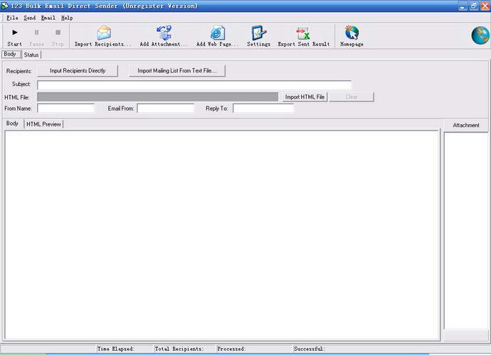491x355 pixels.
Task: Open the Homepage globe icon
Action: point(352,33)
